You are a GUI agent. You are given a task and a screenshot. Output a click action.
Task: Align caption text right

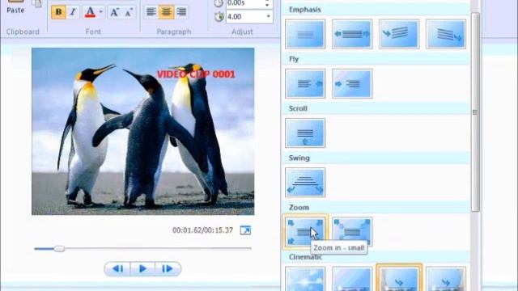click(181, 12)
